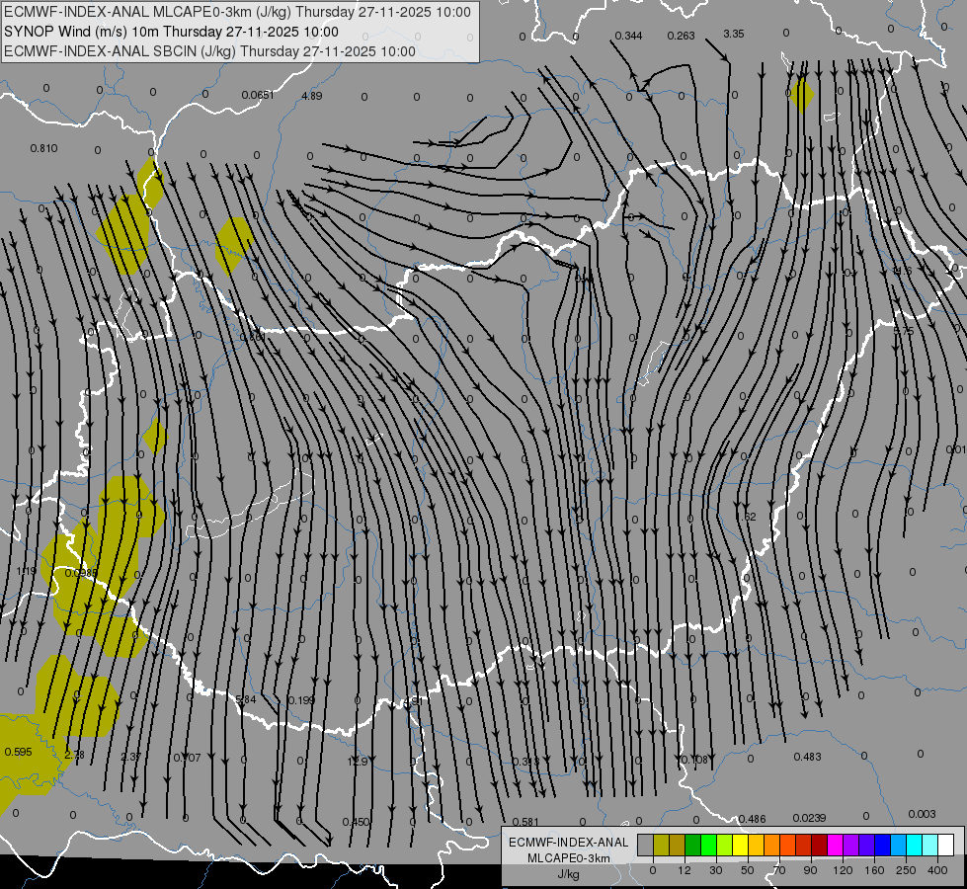Click the SBCIN header line

[x=209, y=51]
